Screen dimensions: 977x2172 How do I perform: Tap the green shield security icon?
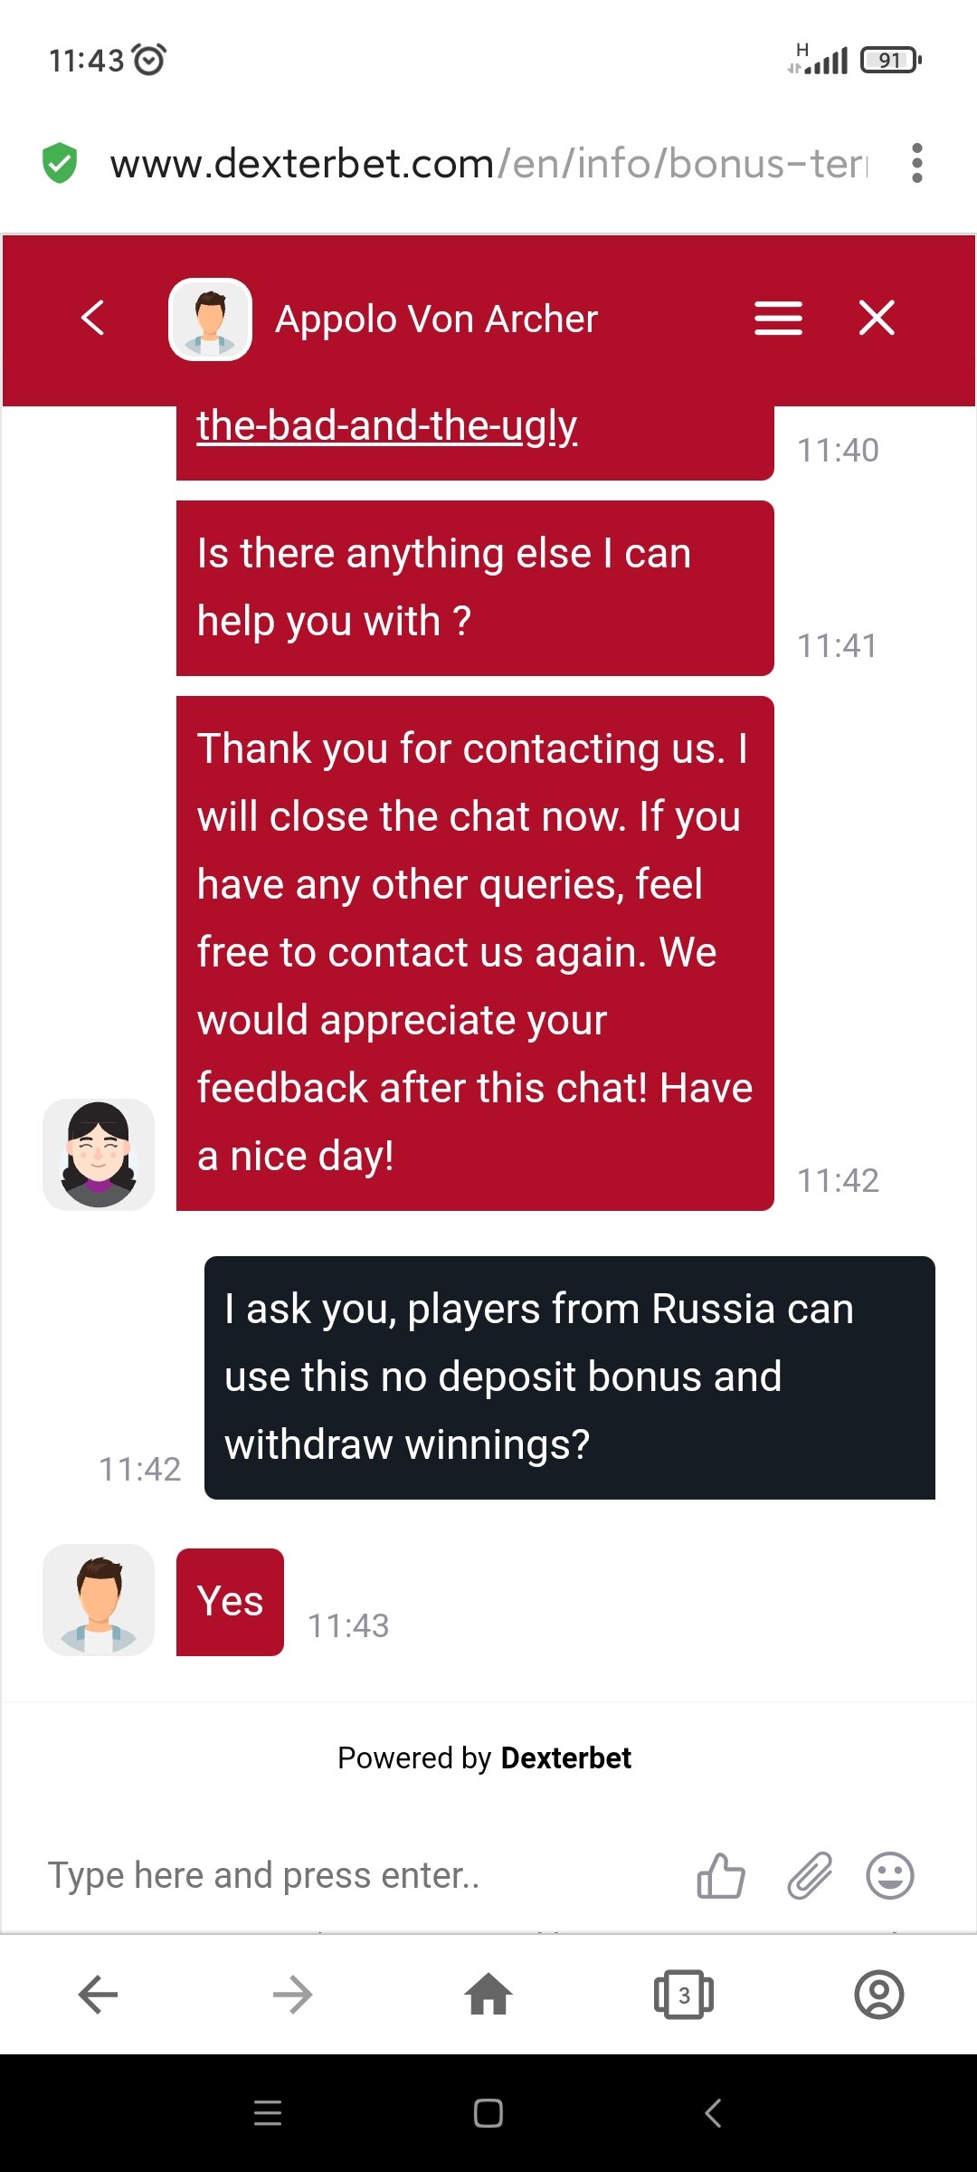click(60, 163)
